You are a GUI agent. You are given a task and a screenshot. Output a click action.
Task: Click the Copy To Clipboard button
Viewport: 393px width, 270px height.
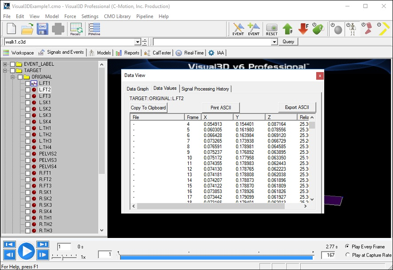tap(148, 108)
